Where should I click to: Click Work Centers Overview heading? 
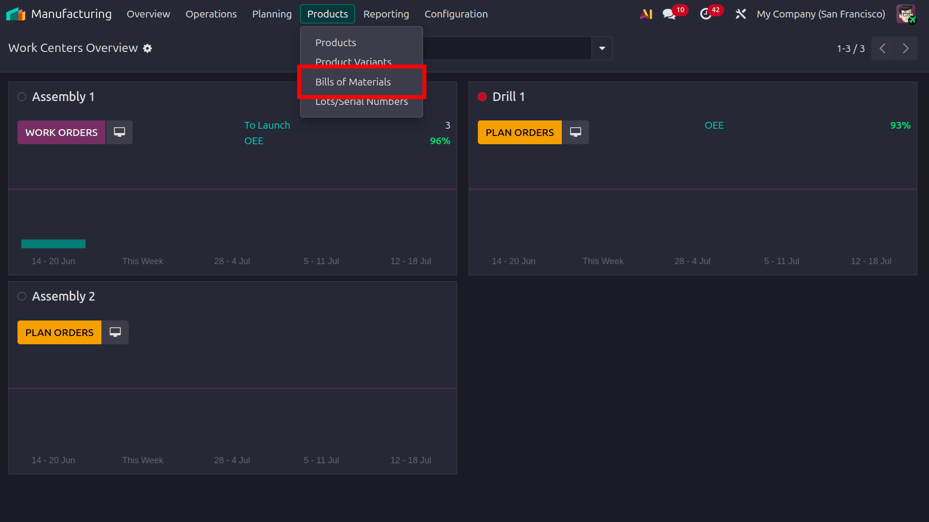click(73, 48)
